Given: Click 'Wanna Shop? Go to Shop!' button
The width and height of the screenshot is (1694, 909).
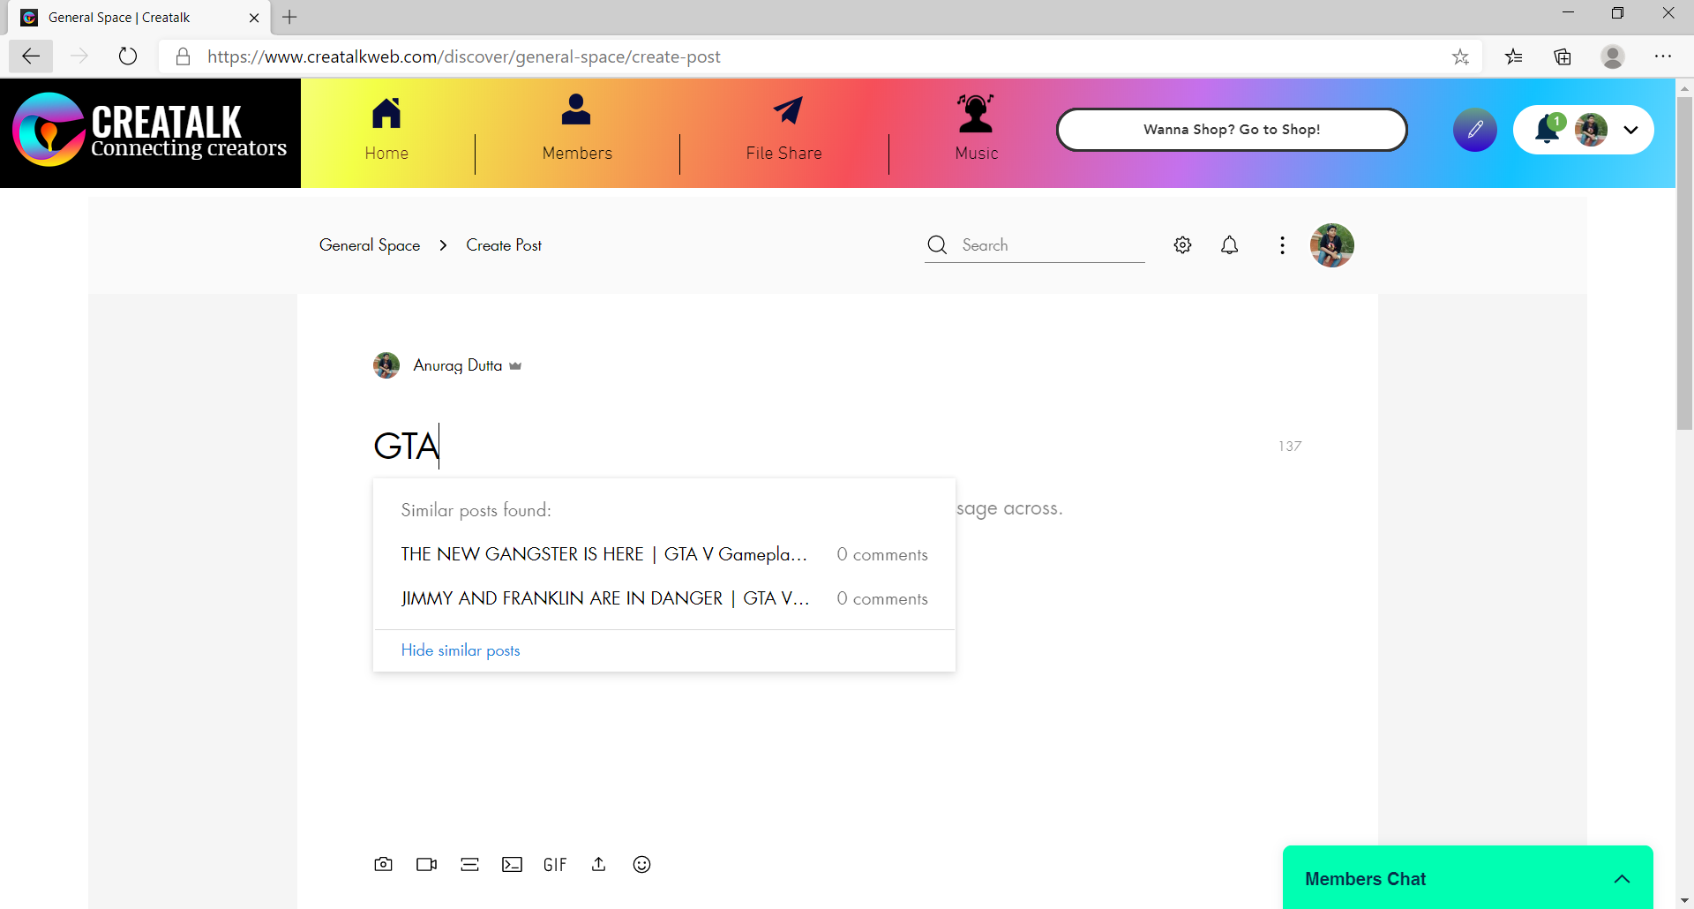Looking at the screenshot, I should tap(1232, 130).
